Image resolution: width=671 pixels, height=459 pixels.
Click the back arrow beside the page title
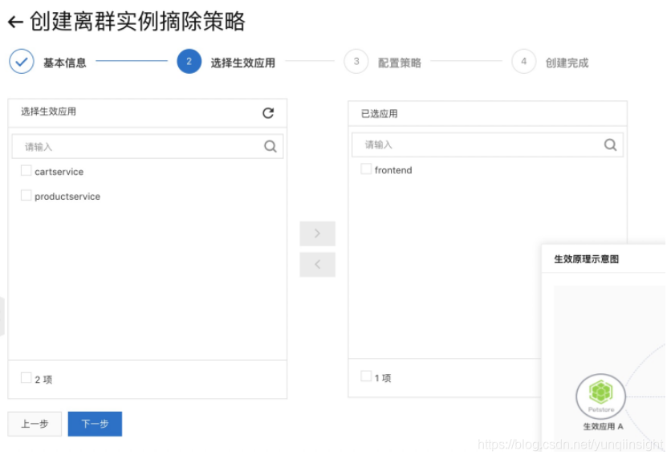(x=15, y=22)
